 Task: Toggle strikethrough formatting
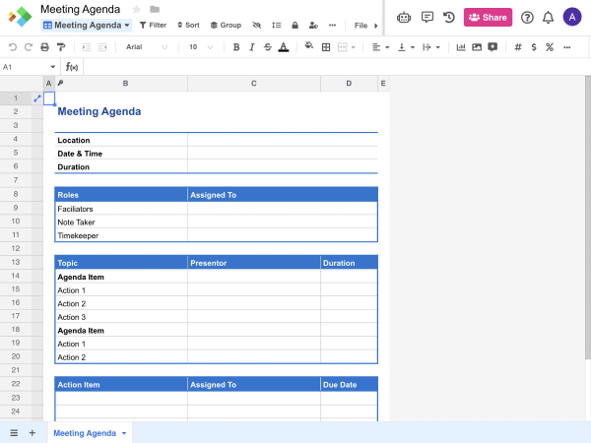tap(267, 47)
